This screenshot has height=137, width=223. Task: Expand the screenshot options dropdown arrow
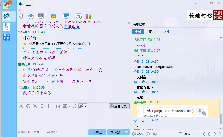point(85,106)
